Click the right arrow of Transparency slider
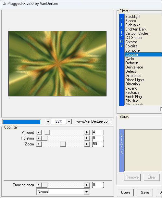The width and height of the screenshot is (162, 198). pos(87,185)
